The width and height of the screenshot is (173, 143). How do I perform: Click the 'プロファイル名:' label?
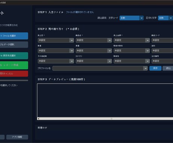(x=44, y=68)
